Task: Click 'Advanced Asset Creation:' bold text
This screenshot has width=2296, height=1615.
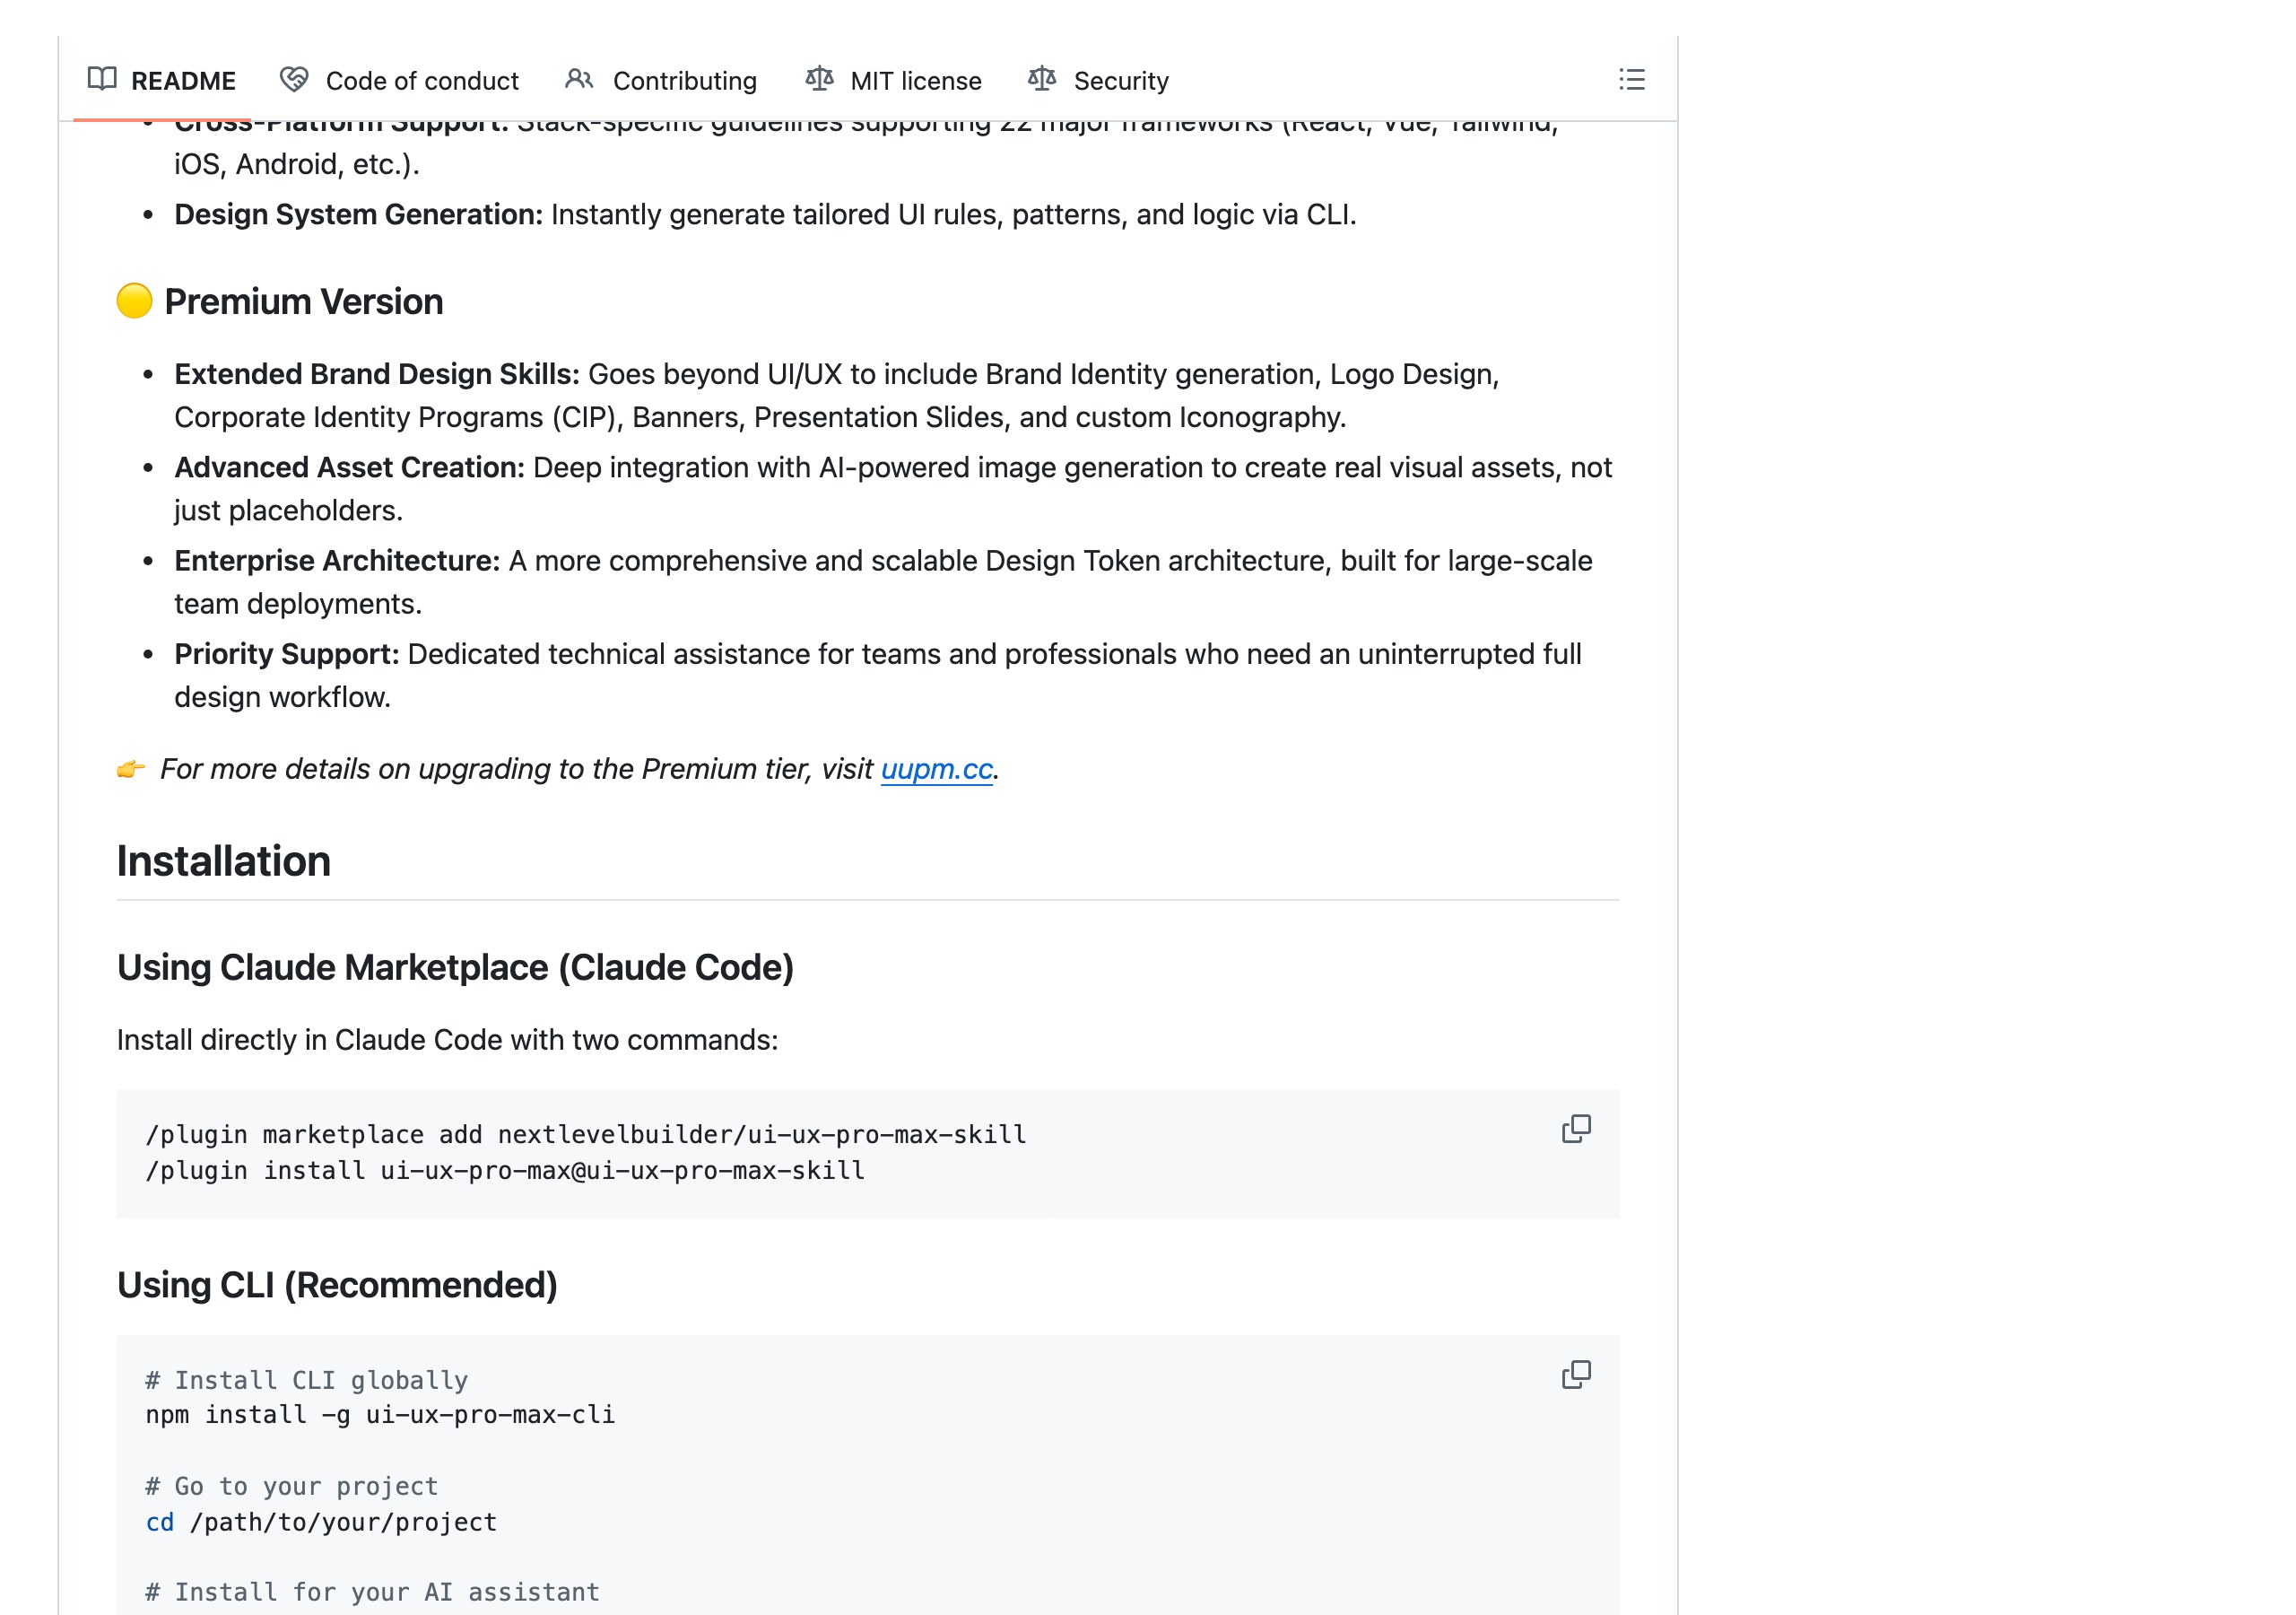Action: (x=349, y=467)
